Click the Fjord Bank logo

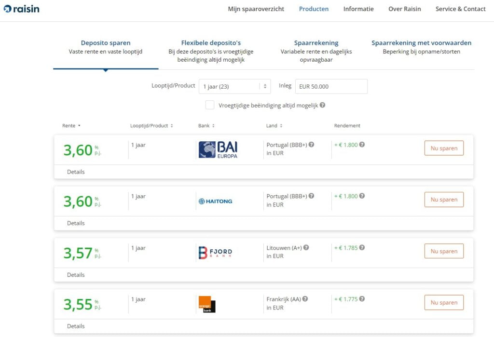(215, 253)
